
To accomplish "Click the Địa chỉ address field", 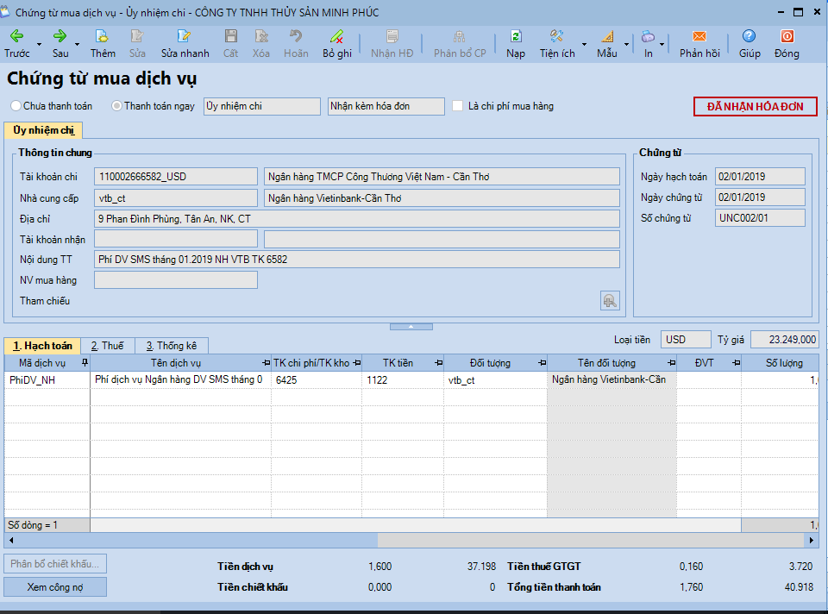I will point(357,219).
